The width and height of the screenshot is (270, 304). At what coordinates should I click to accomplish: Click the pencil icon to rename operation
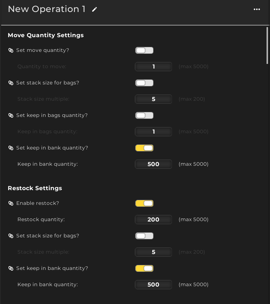tap(95, 9)
